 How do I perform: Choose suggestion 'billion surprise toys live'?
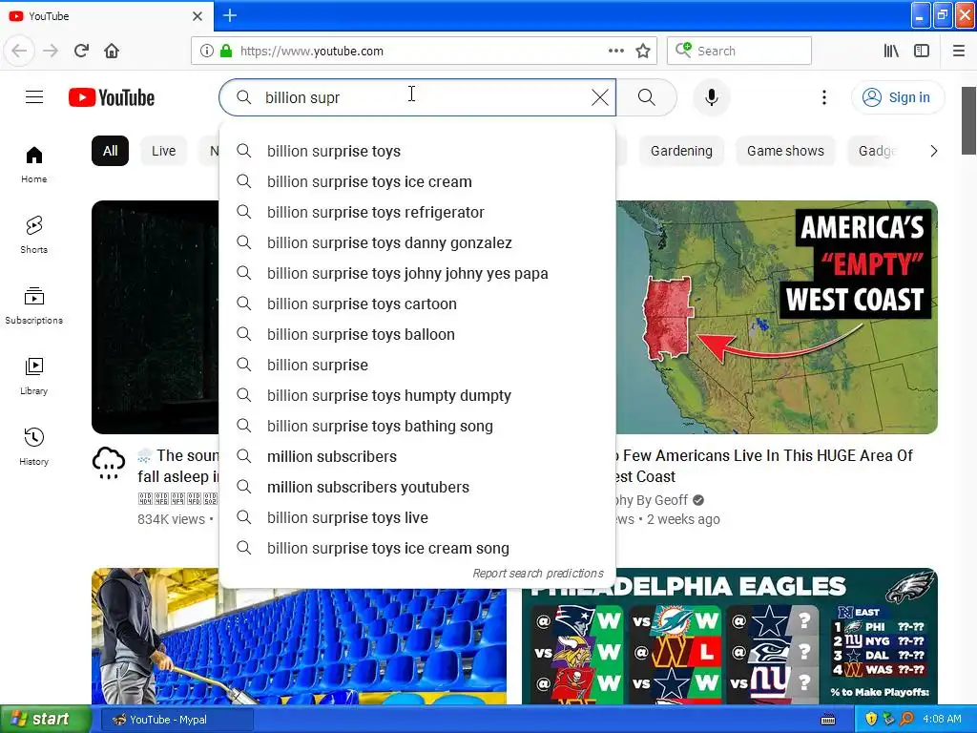point(418,517)
